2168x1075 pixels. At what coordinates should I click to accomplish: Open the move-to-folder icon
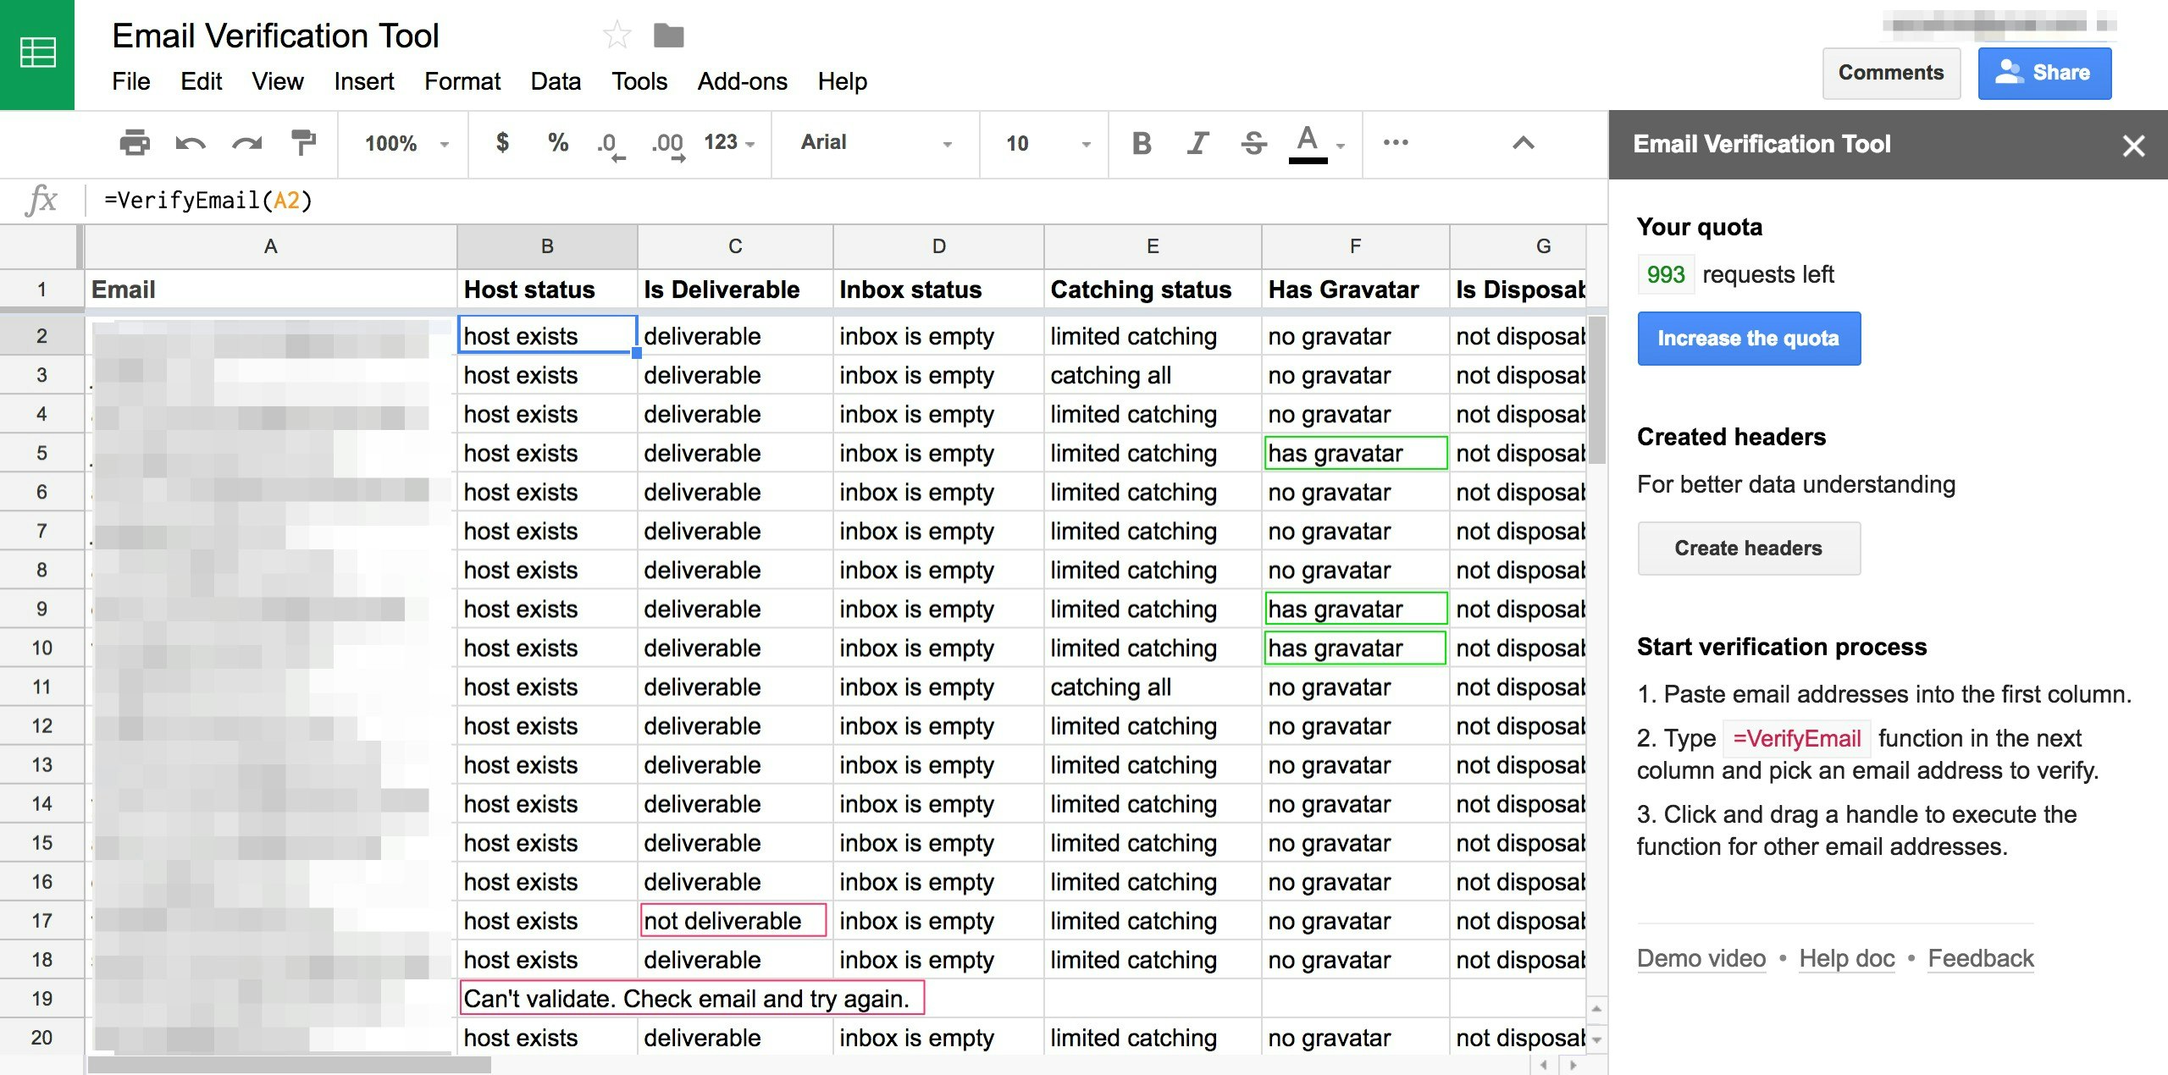669,36
